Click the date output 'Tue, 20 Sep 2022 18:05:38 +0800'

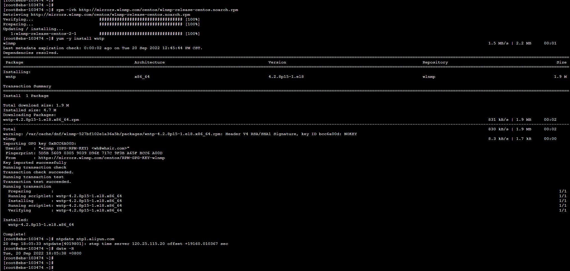pos(42,253)
